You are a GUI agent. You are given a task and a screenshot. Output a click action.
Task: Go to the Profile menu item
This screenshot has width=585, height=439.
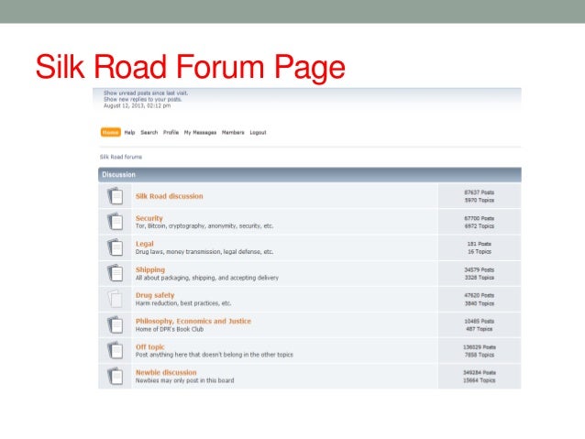click(x=171, y=132)
